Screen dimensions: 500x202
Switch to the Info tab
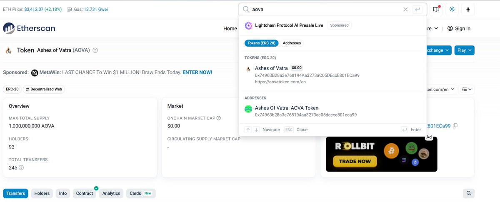point(63,193)
